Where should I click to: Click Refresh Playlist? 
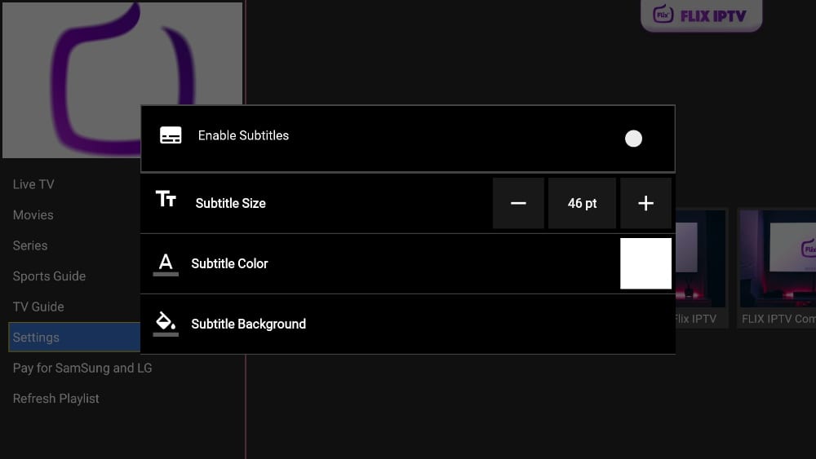click(x=56, y=399)
